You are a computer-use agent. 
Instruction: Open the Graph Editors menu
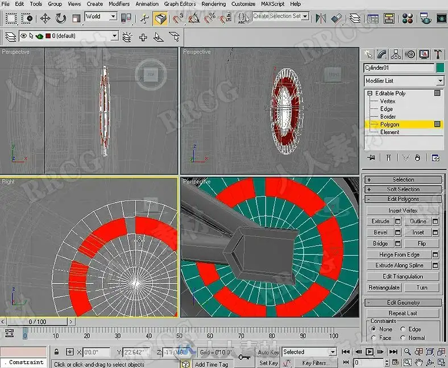click(x=180, y=3)
